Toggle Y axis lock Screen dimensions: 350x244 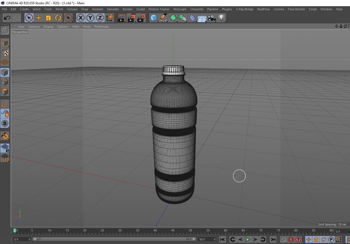click(x=90, y=18)
